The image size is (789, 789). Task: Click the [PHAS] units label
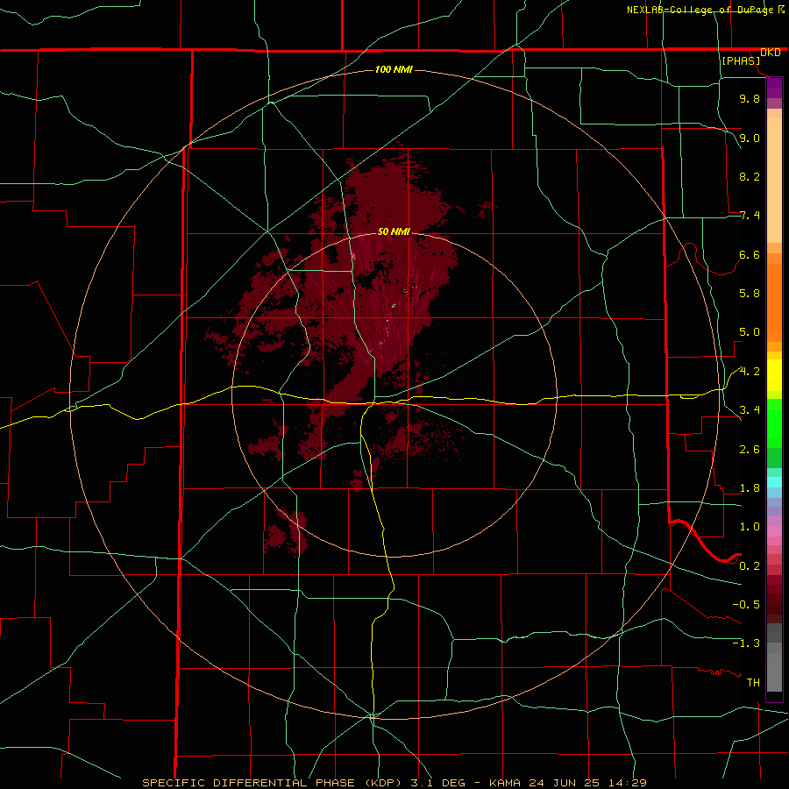tap(741, 60)
